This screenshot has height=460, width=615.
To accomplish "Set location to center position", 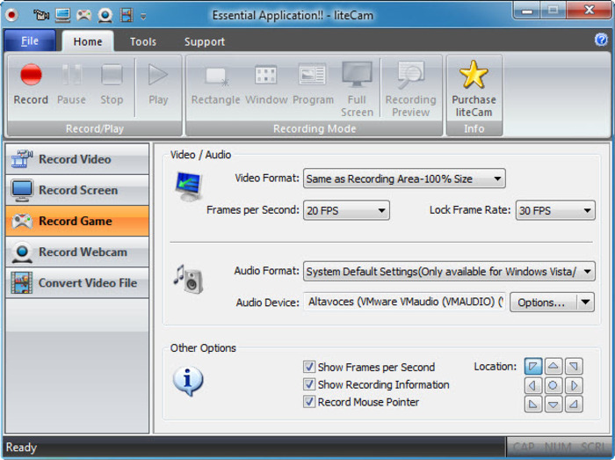I will 553,385.
